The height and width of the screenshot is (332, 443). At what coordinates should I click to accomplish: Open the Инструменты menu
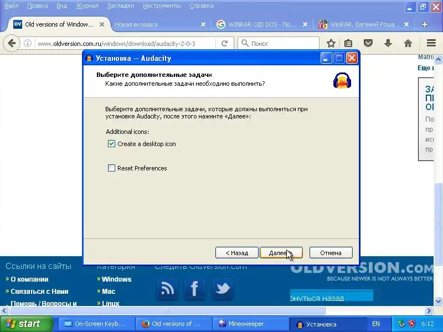(162, 6)
